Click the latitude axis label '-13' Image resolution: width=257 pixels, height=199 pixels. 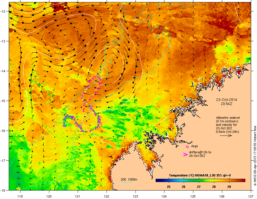[3, 41]
